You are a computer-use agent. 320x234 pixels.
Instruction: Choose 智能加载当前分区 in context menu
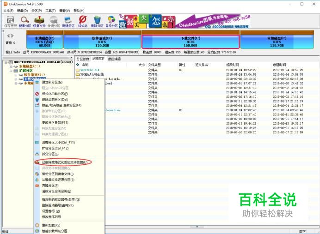click(x=55, y=231)
